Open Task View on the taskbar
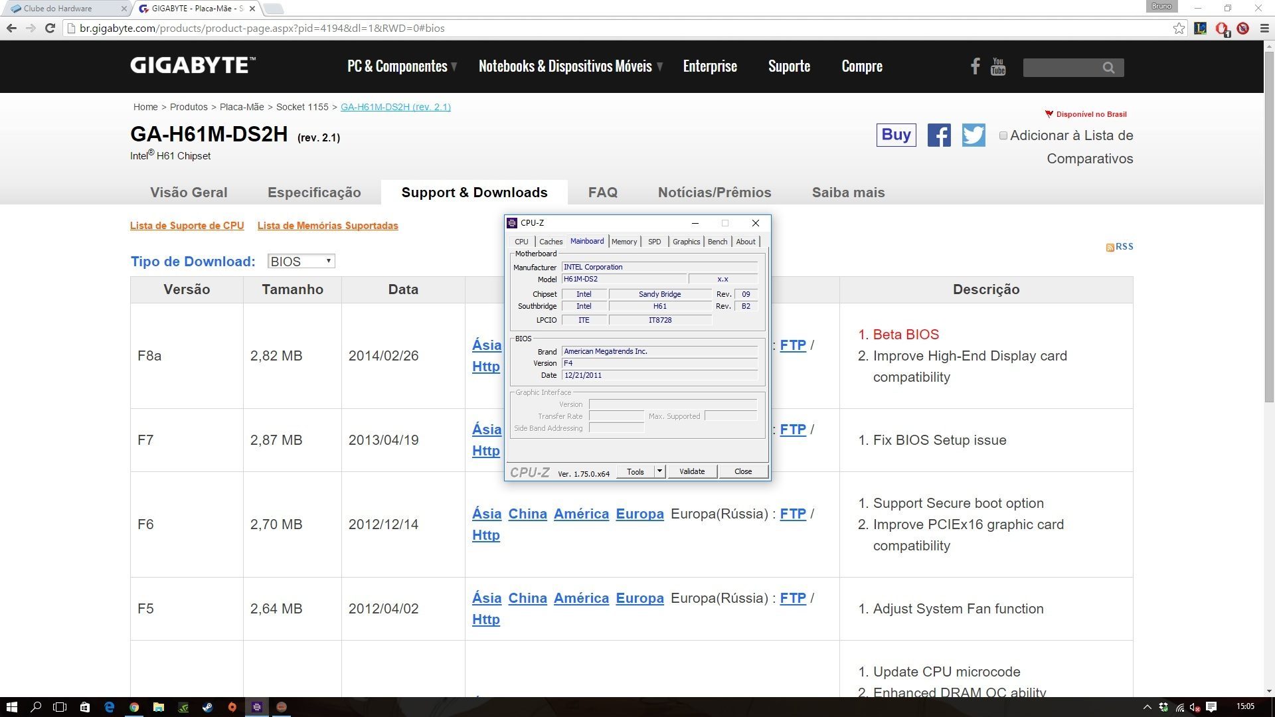 pyautogui.click(x=60, y=707)
